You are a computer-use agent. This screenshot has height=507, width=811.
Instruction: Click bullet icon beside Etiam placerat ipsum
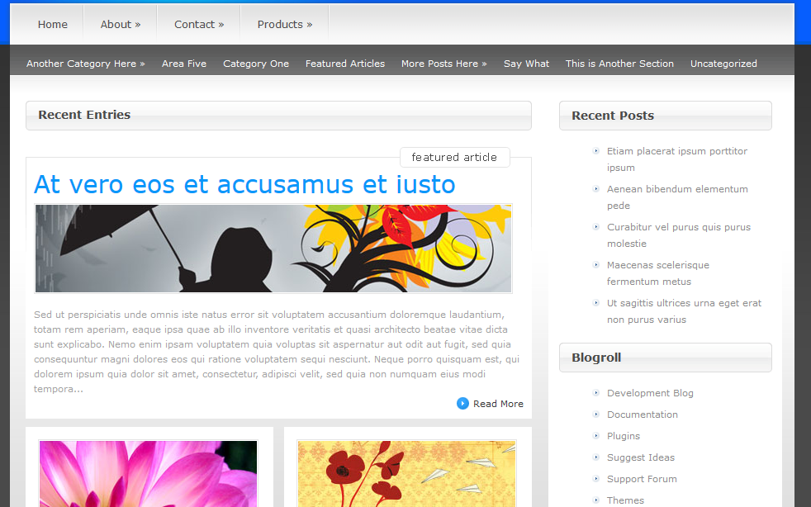595,151
